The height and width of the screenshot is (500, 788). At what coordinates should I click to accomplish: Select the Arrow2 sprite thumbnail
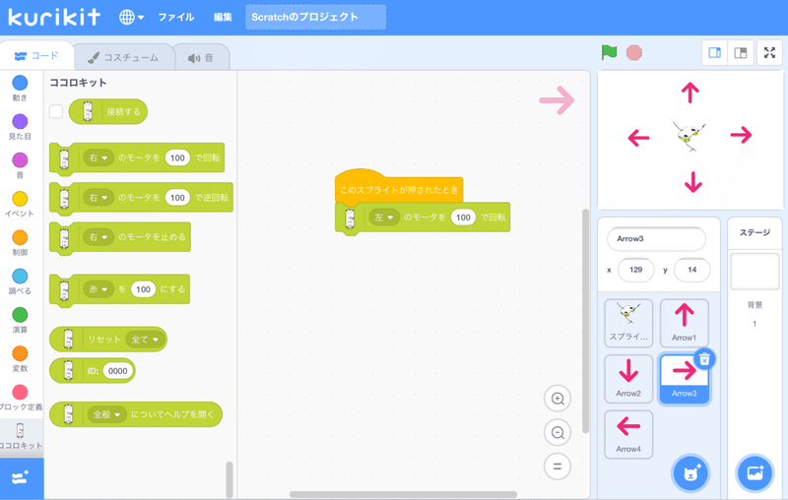[628, 379]
